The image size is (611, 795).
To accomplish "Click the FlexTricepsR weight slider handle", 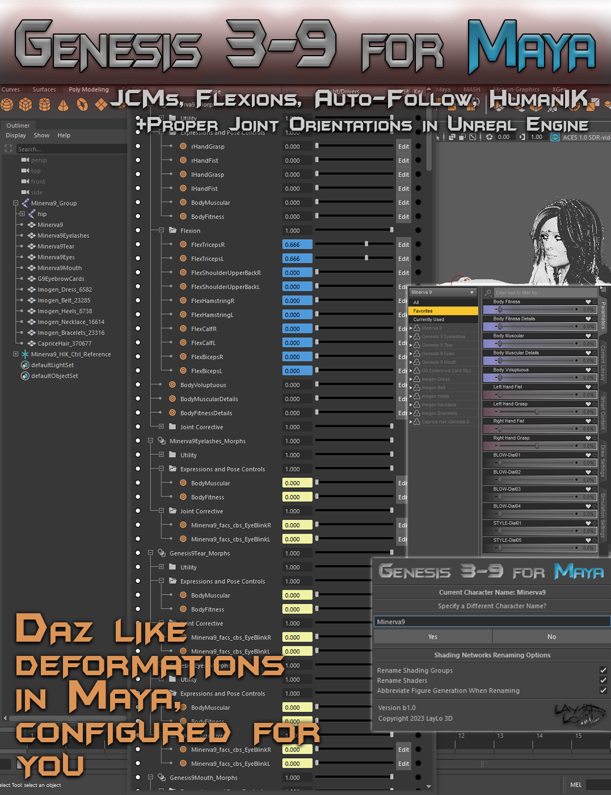I will point(366,244).
